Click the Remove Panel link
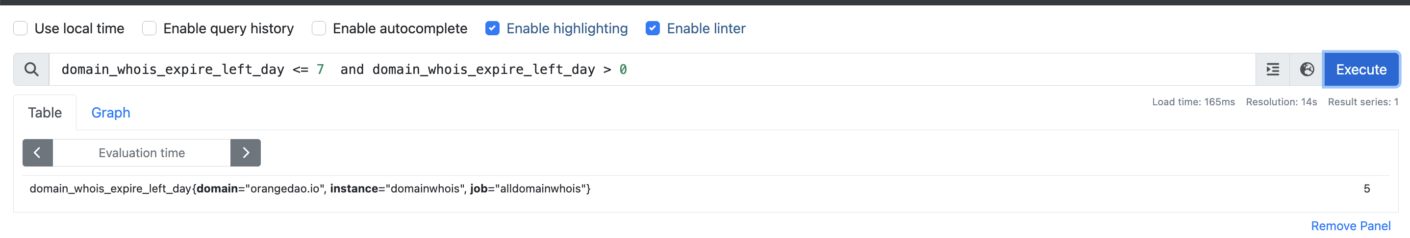The width and height of the screenshot is (1410, 238). coord(1350,226)
